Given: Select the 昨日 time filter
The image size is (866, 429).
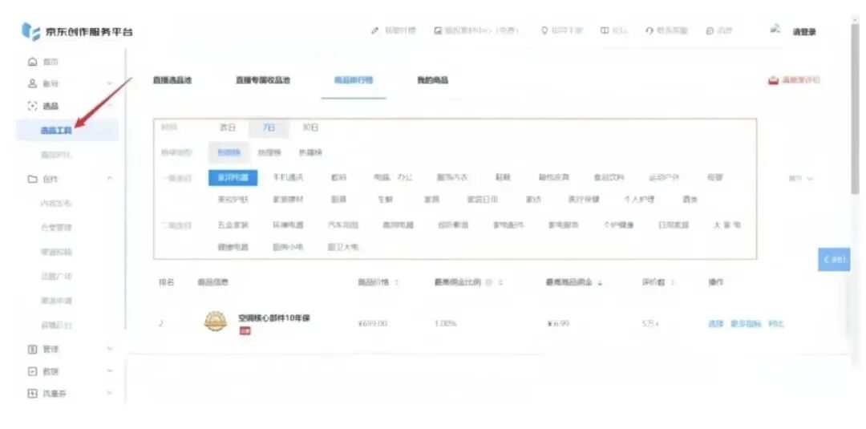Looking at the screenshot, I should tap(228, 127).
